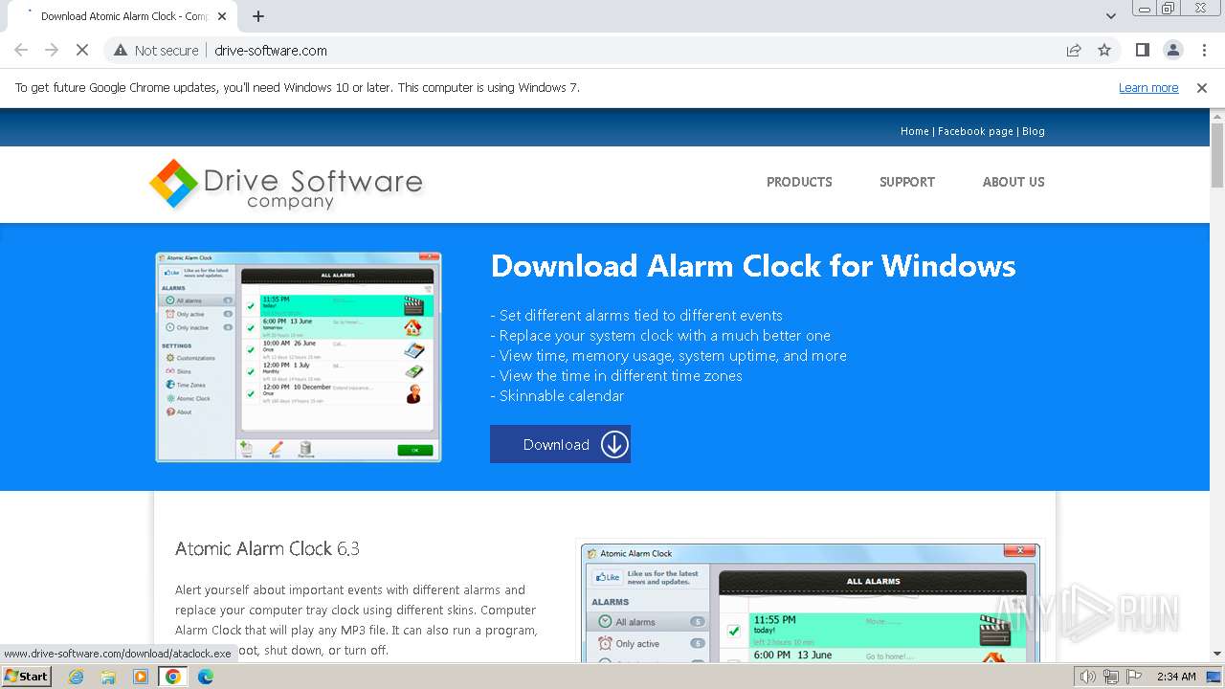Click the page vertical scrollbar thumb
Image resolution: width=1225 pixels, height=689 pixels.
[x=1217, y=154]
